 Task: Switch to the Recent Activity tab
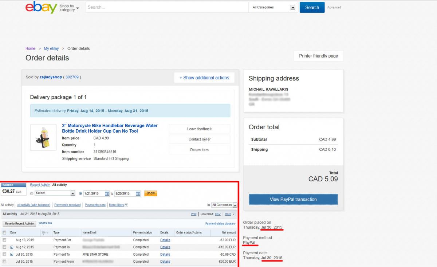coord(40,185)
